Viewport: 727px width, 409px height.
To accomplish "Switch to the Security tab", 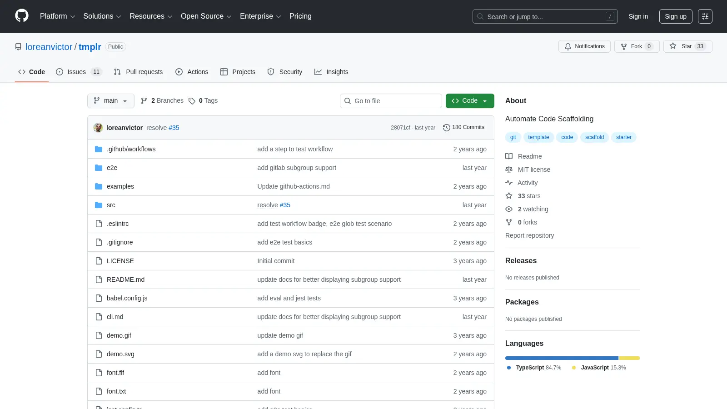I will 285,72.
